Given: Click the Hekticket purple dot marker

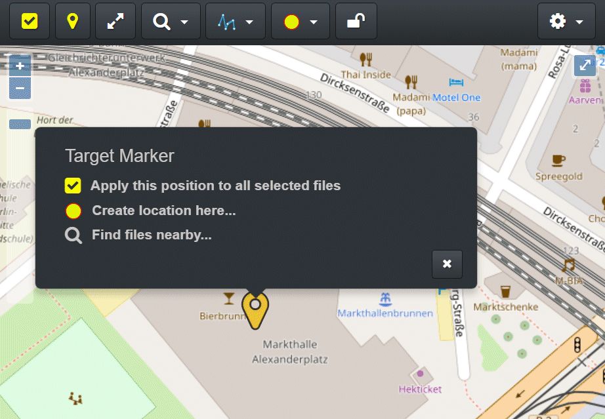Looking at the screenshot, I should 420,374.
